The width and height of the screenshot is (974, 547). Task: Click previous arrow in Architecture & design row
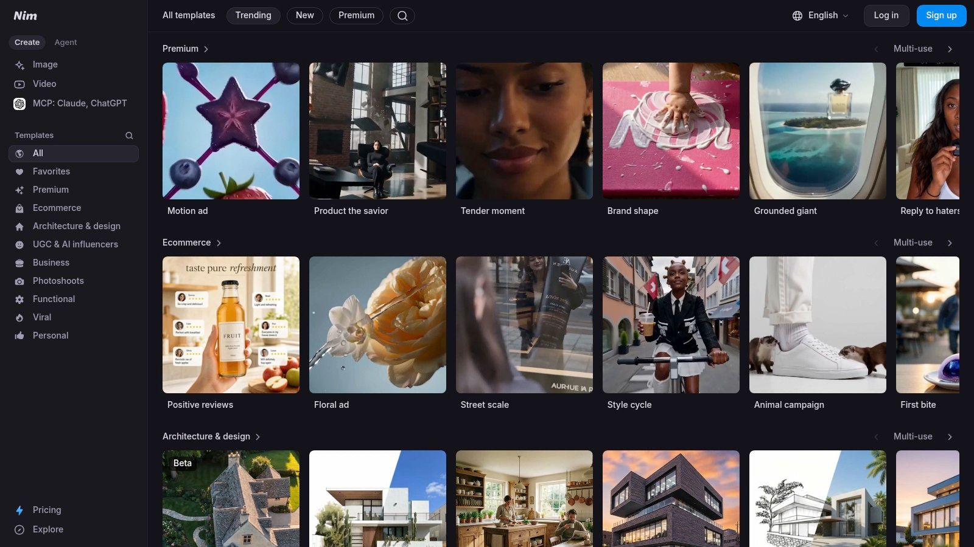click(x=876, y=437)
